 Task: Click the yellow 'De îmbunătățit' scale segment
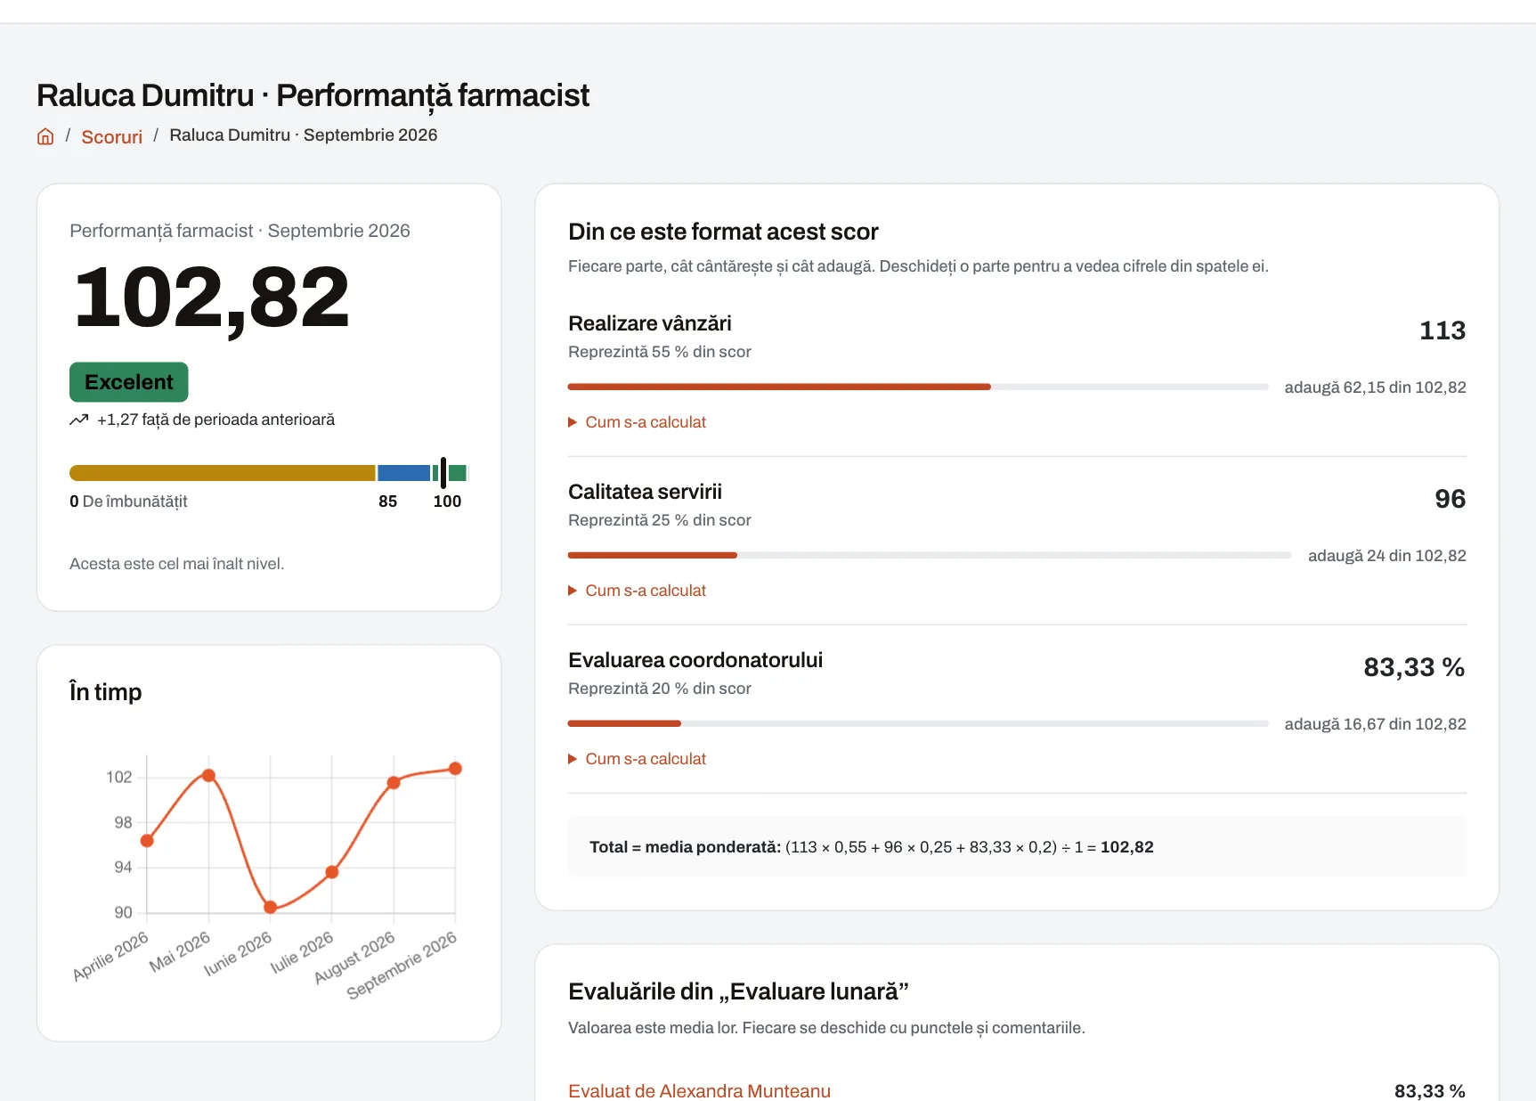tap(223, 473)
